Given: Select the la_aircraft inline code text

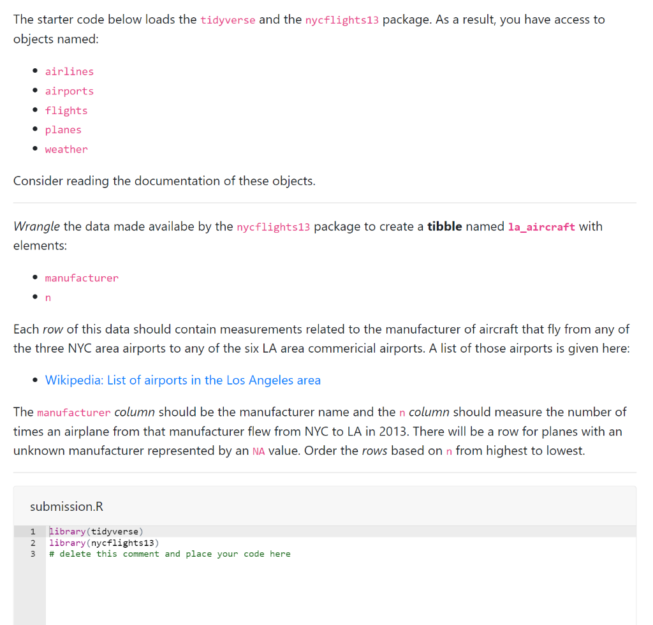Looking at the screenshot, I should (x=541, y=226).
